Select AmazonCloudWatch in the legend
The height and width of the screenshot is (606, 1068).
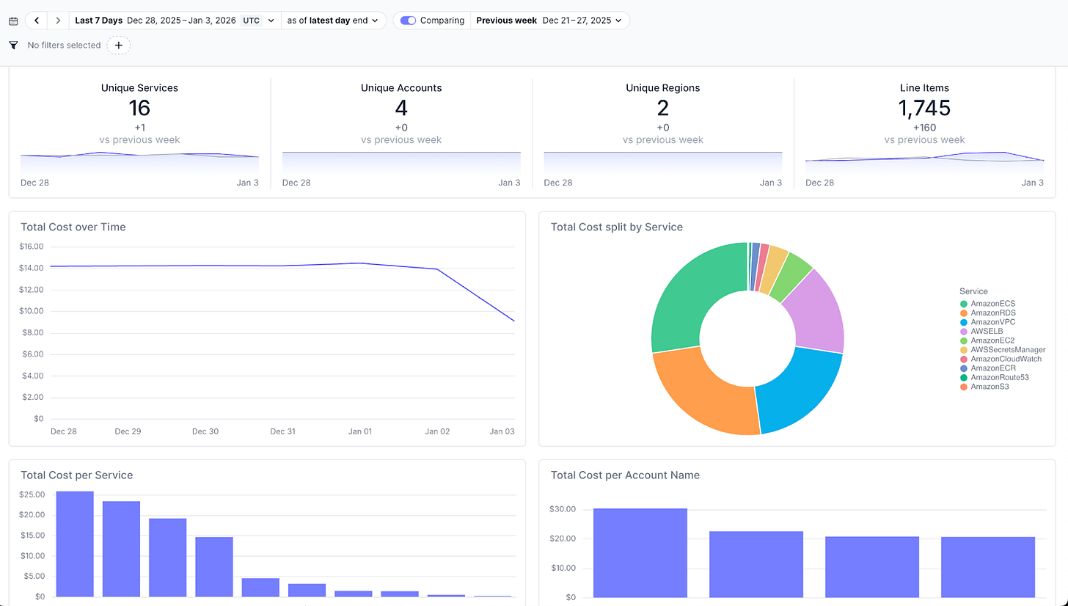[x=1001, y=359]
